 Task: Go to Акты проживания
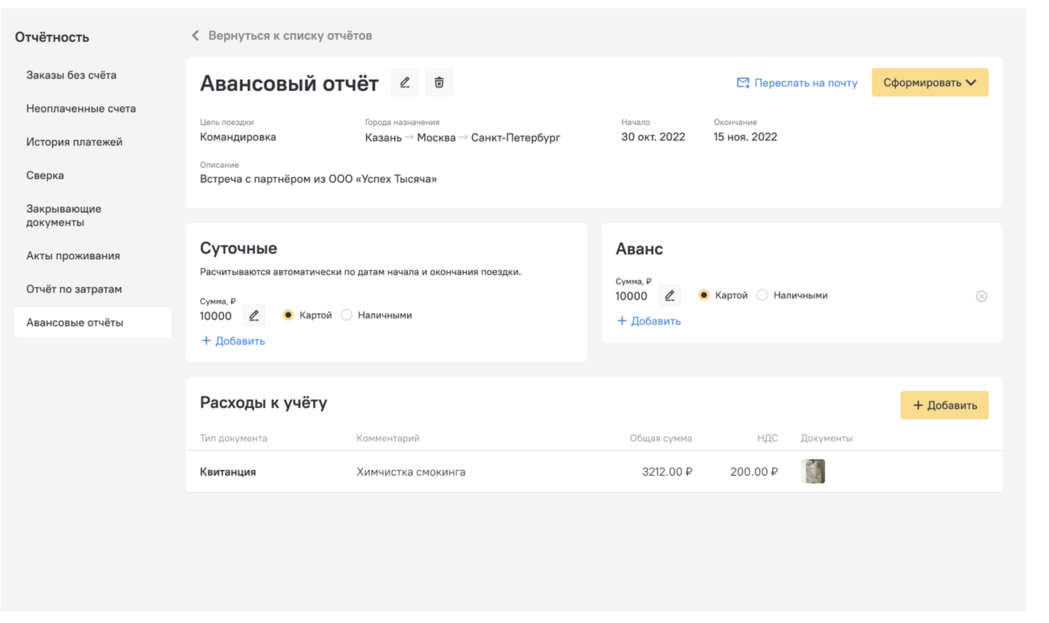tap(73, 256)
